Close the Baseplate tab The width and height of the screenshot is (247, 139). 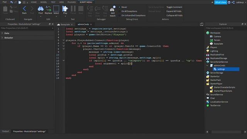coord(72,24)
